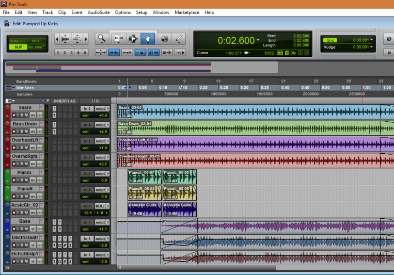Toggle input monitoring on Bass track
The width and height of the screenshot is (394, 275).
[x=18, y=229]
